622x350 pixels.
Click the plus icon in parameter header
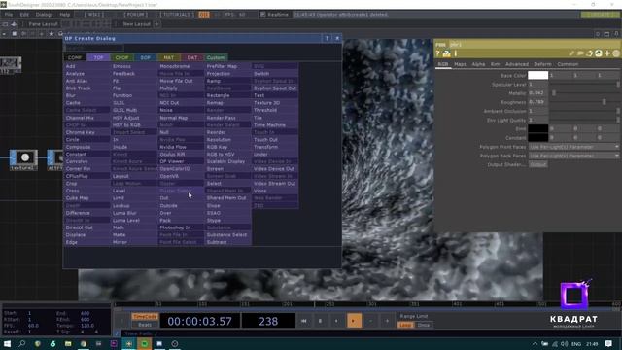coord(607,53)
